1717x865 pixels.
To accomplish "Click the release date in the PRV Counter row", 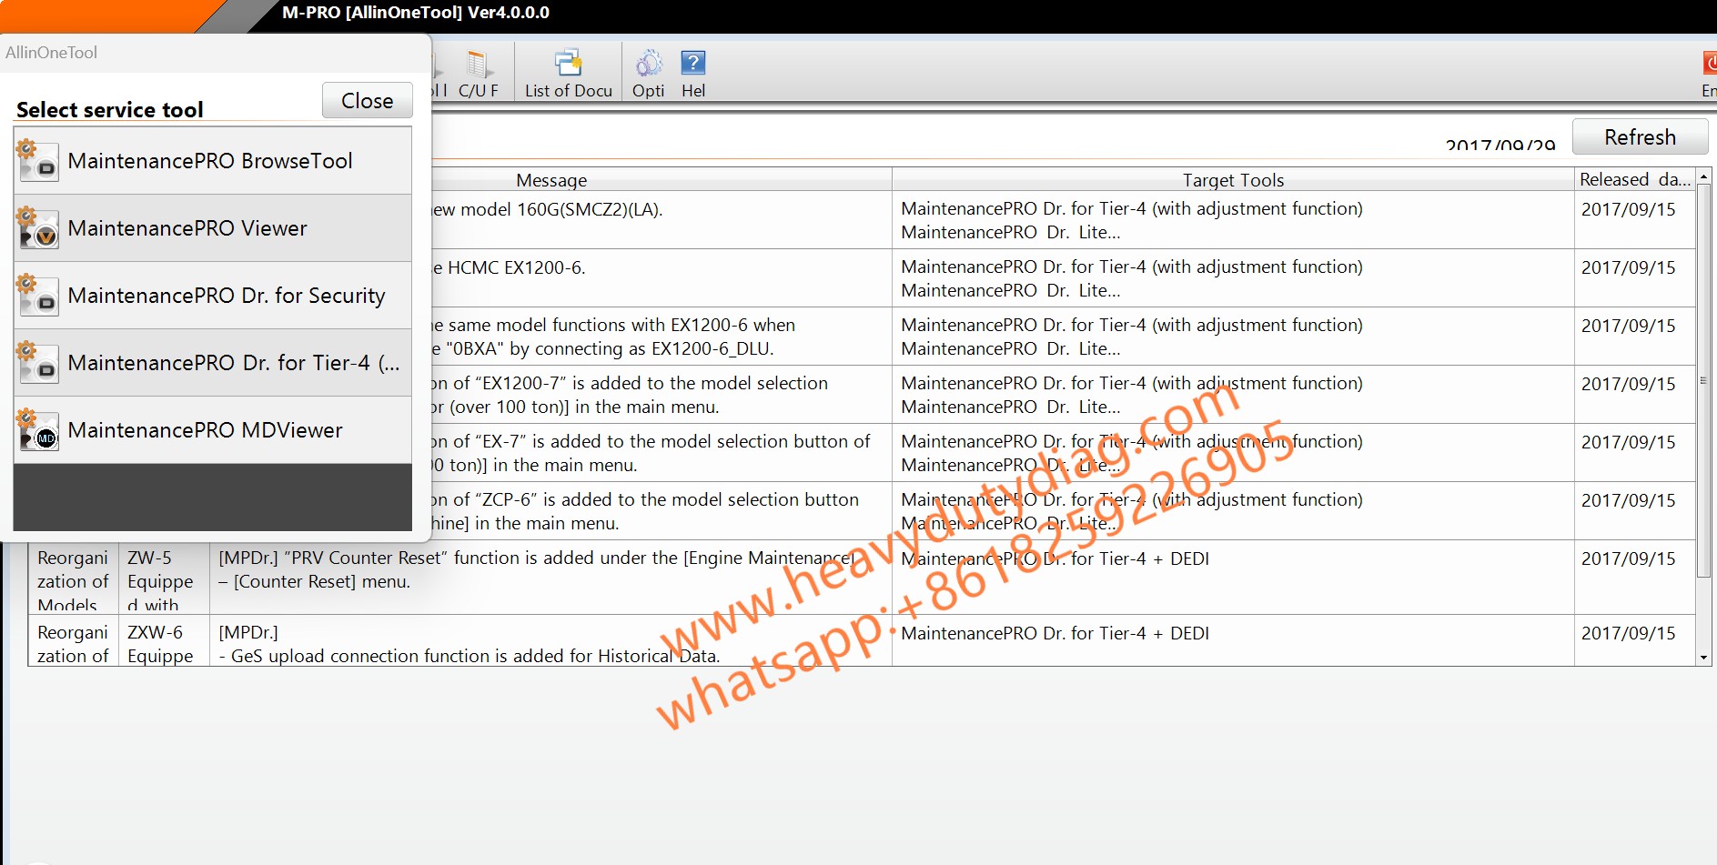I will click(1635, 578).
